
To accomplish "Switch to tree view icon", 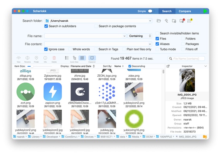I will [74, 58].
